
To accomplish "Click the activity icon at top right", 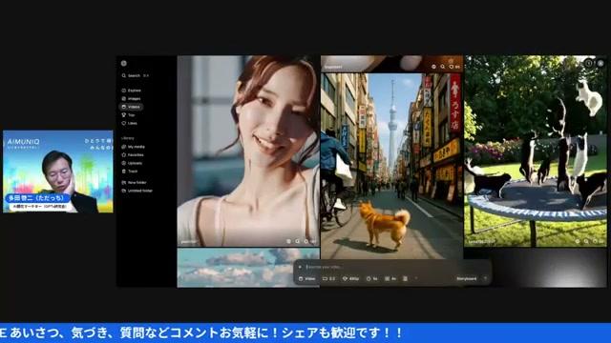I will pyautogui.click(x=589, y=63).
